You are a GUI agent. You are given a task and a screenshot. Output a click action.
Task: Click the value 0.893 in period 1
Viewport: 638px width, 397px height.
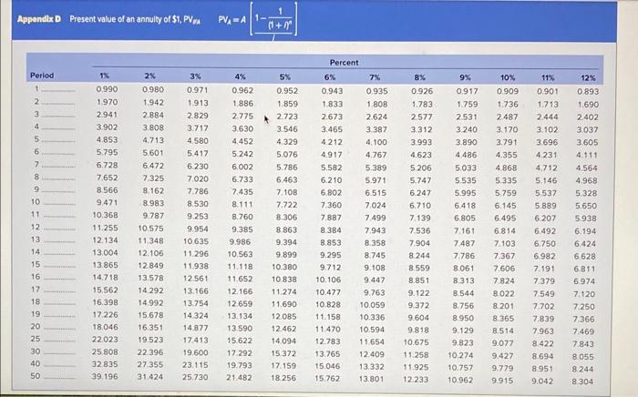(x=588, y=91)
